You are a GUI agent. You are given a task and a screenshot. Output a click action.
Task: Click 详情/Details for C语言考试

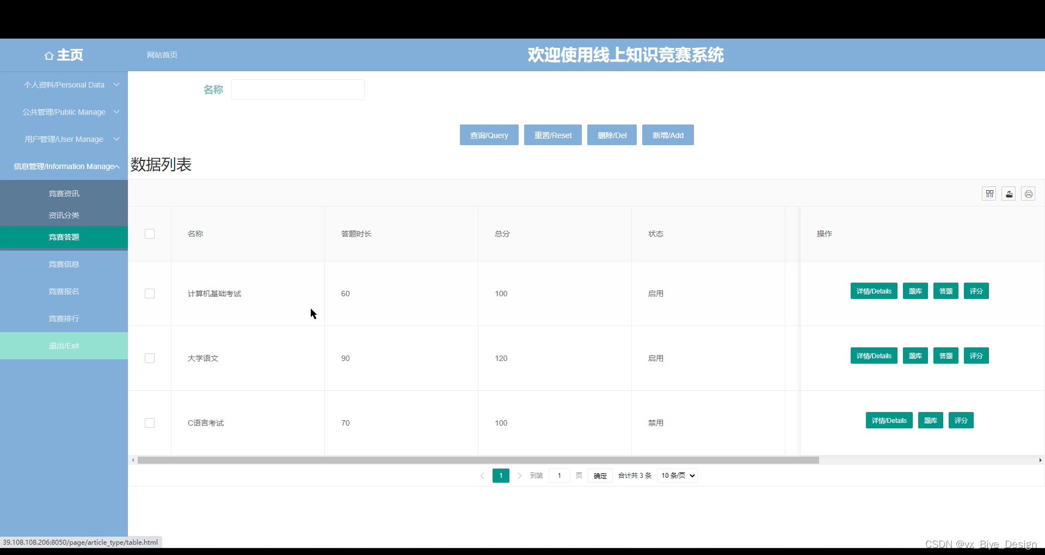point(889,420)
